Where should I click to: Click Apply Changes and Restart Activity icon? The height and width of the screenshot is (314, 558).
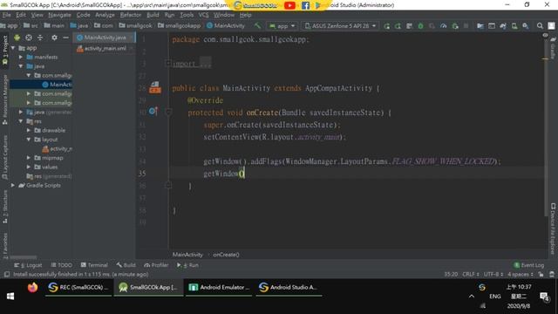(398, 26)
